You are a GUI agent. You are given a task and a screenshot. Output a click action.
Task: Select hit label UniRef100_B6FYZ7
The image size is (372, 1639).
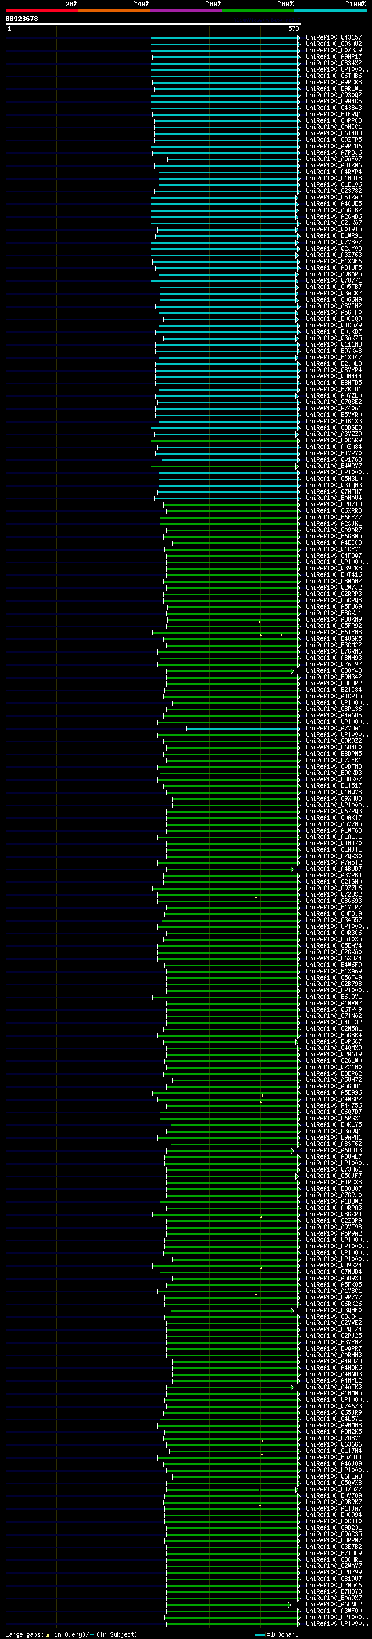334,517
